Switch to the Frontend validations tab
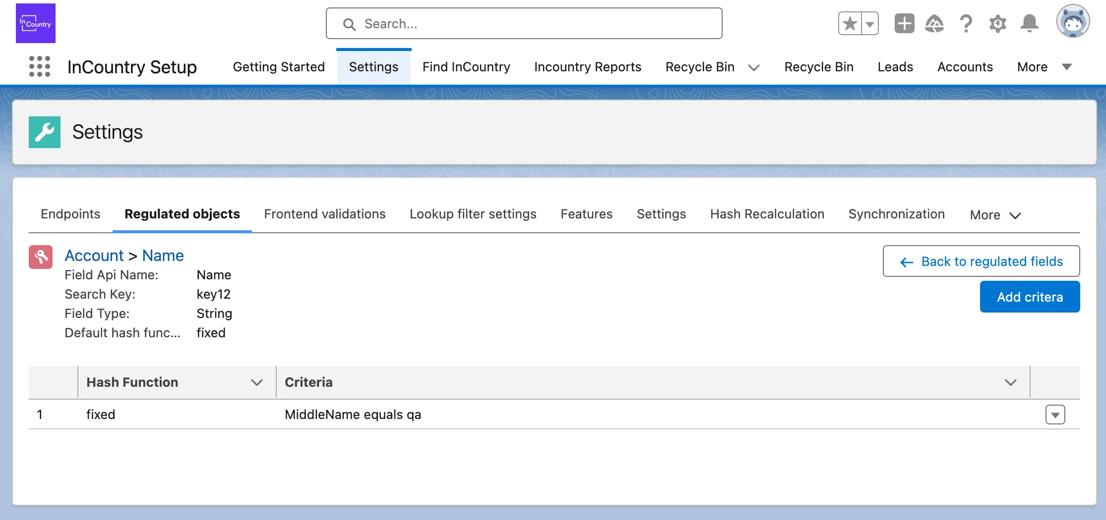This screenshot has height=520, width=1106. 324,214
